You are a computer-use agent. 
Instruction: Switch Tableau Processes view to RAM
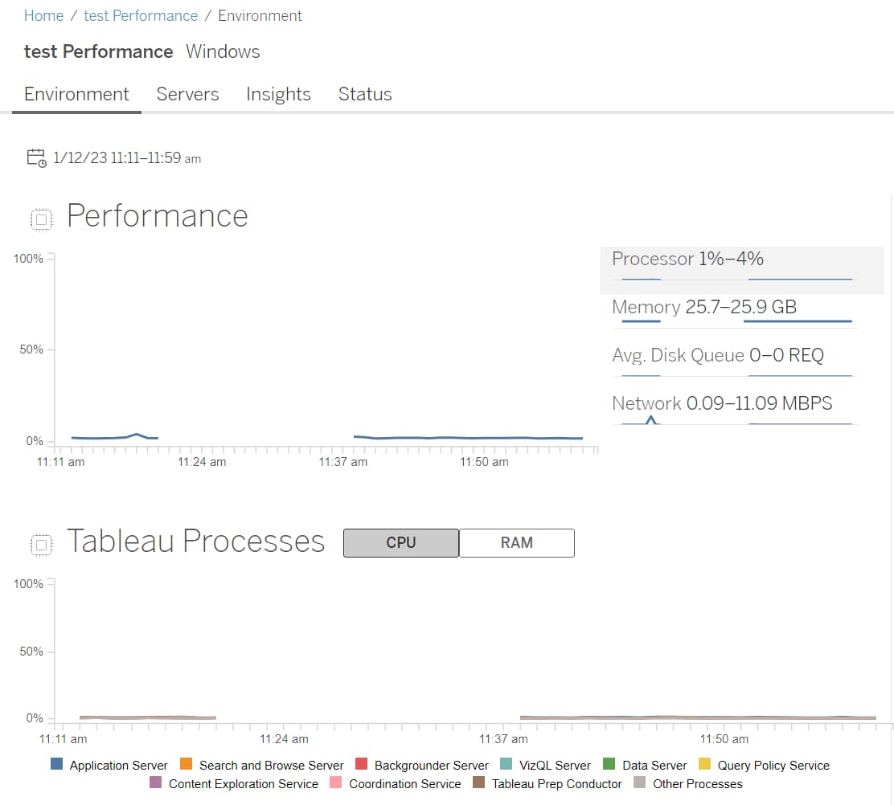tap(517, 542)
